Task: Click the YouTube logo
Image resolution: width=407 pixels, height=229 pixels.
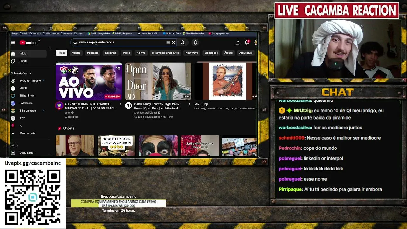Action: 29,42
